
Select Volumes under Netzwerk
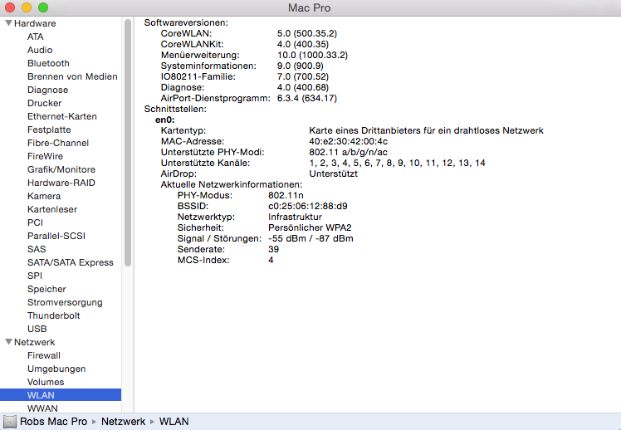point(46,382)
